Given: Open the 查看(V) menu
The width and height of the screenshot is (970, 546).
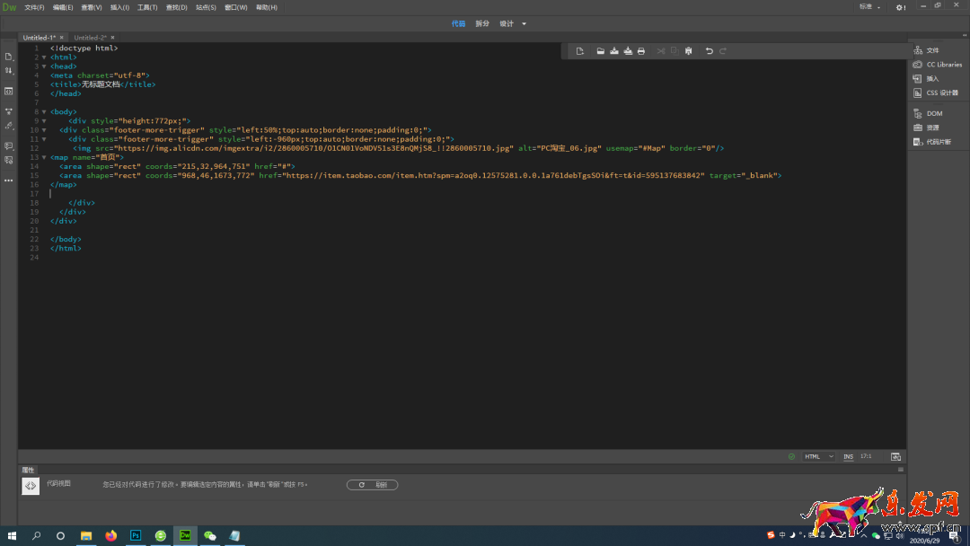Looking at the screenshot, I should [92, 7].
